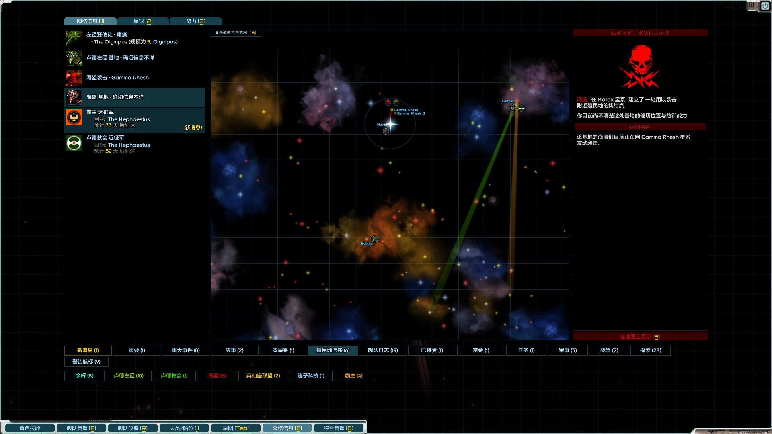This screenshot has width=772, height=434.
Task: Click 显示燃料可用范围 [W] button
Action: point(236,33)
